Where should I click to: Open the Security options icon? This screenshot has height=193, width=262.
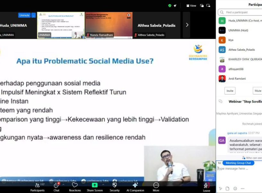[115, 185]
